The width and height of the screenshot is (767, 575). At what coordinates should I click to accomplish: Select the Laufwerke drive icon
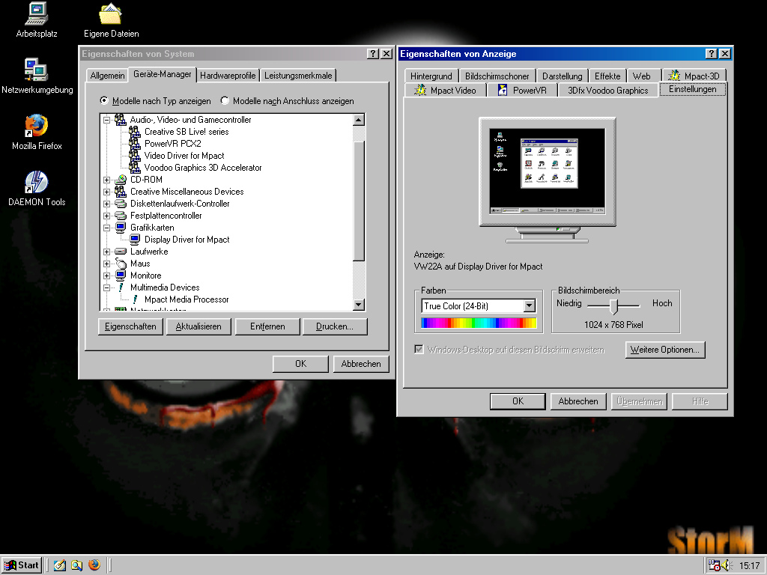(x=121, y=252)
